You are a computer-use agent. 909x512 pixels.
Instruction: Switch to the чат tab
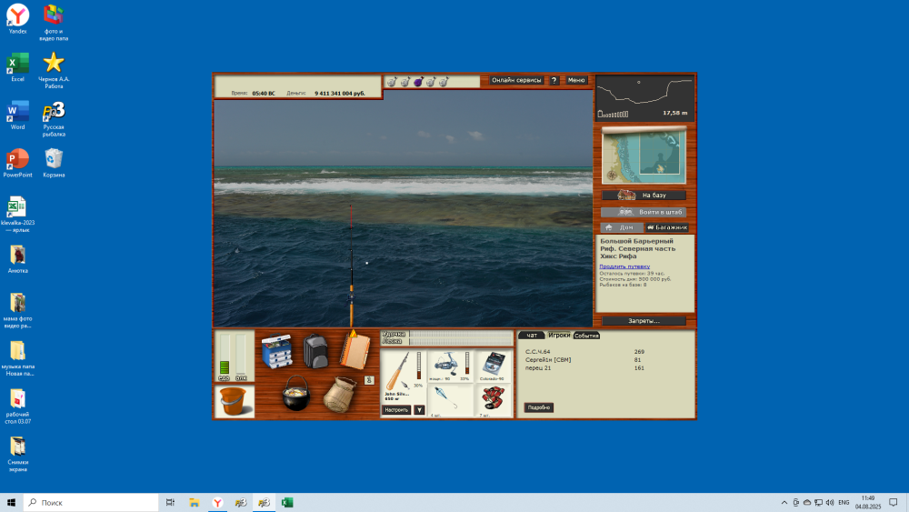point(532,336)
